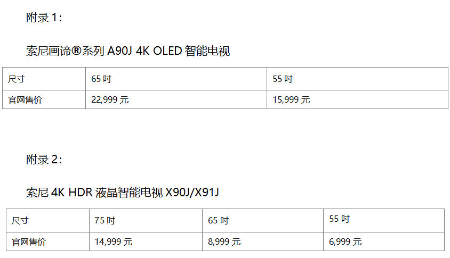Click the '14,999 元' price cell
The image size is (450, 258).
coord(114,242)
